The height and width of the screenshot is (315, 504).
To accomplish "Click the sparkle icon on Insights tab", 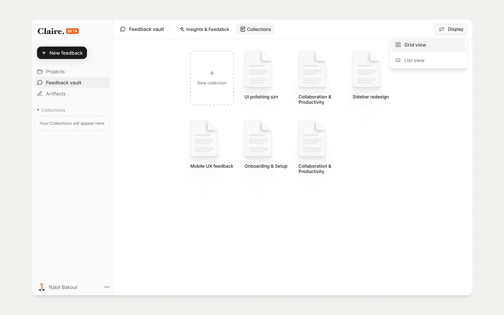I will 182,29.
